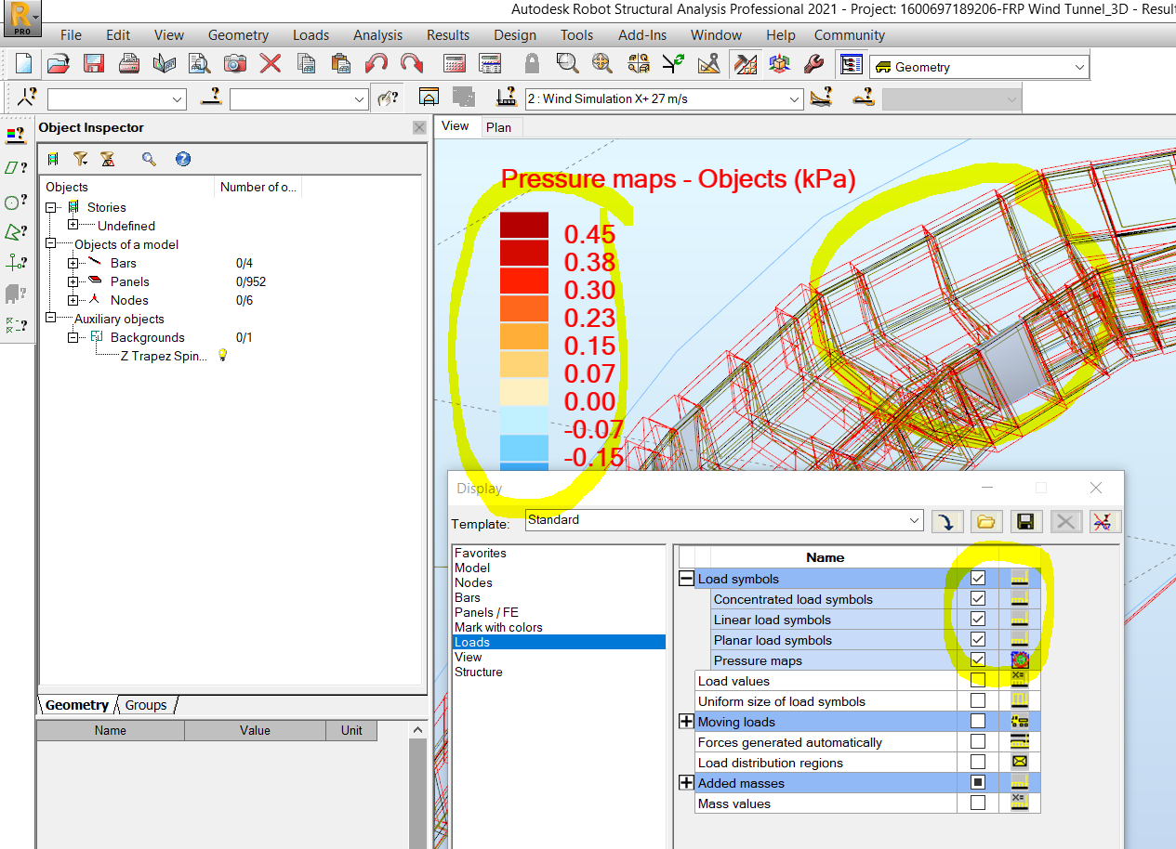The width and height of the screenshot is (1176, 849).
Task: Enable the Load values checkbox
Action: click(x=978, y=681)
